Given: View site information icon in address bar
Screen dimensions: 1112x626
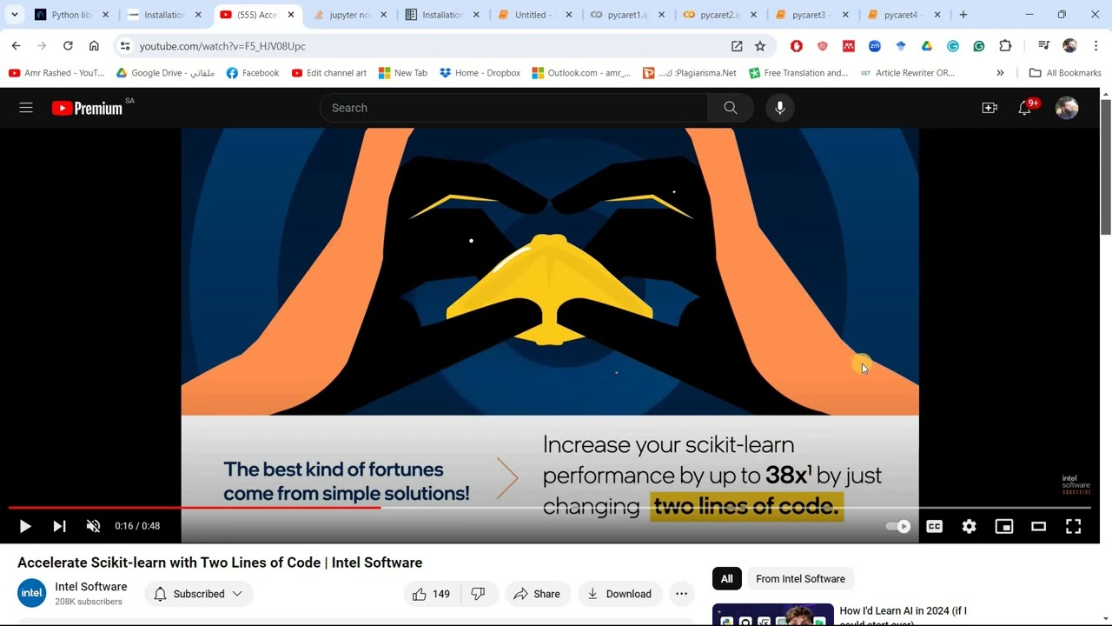Looking at the screenshot, I should [x=125, y=46].
